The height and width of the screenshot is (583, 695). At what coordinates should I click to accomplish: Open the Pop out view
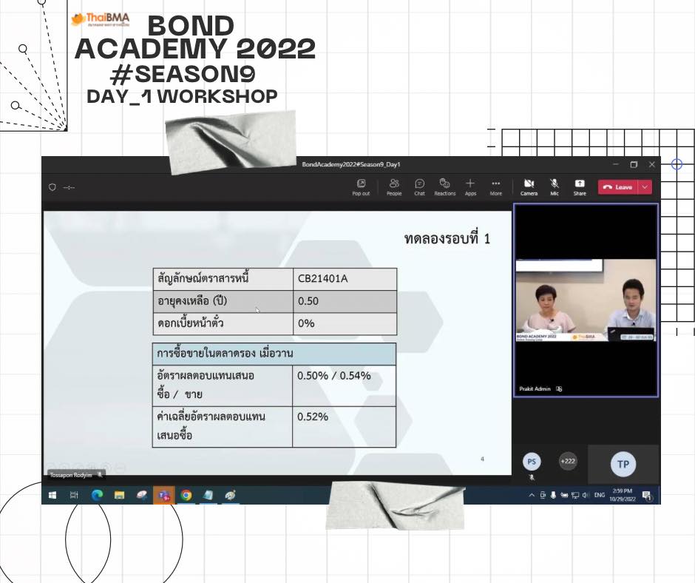click(x=361, y=186)
